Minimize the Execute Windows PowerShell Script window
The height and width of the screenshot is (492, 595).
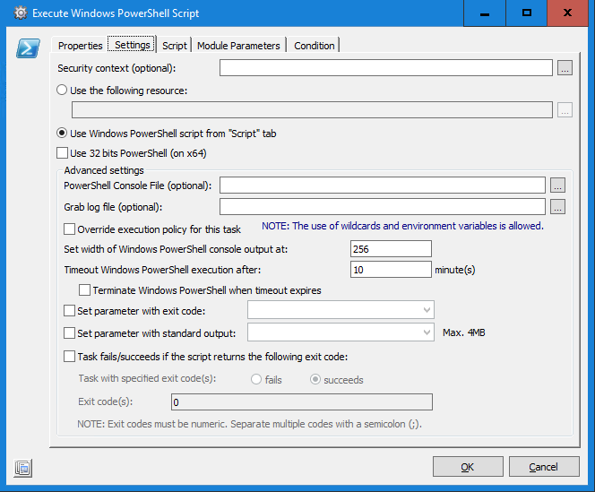pyautogui.click(x=485, y=13)
